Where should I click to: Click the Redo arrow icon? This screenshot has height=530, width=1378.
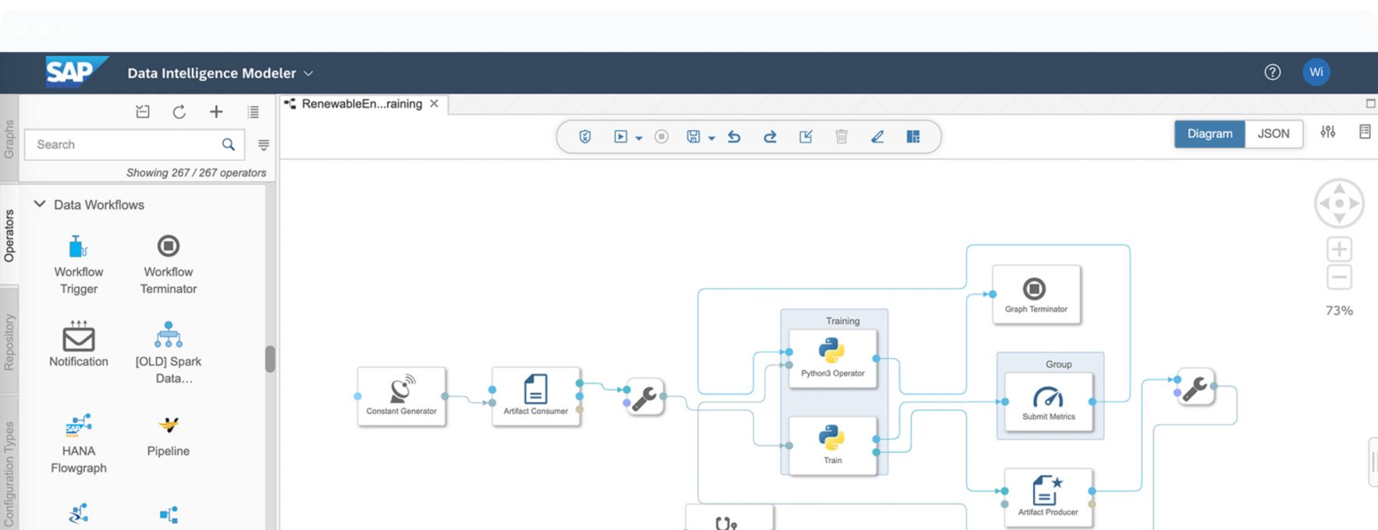[769, 136]
